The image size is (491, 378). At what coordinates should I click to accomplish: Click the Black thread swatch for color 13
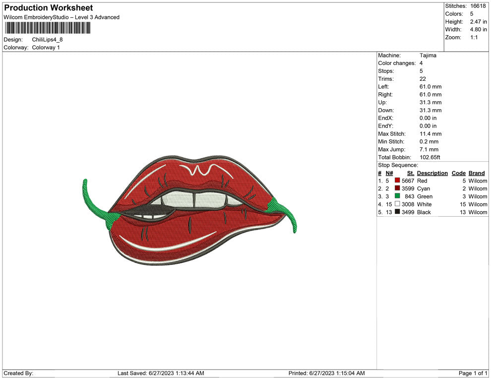click(396, 212)
